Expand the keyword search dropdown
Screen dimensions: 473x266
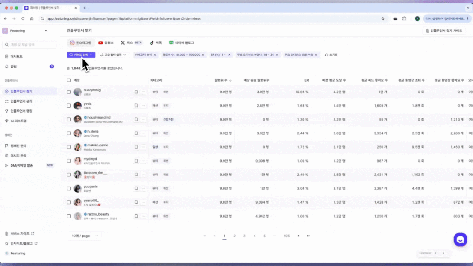pos(81,55)
